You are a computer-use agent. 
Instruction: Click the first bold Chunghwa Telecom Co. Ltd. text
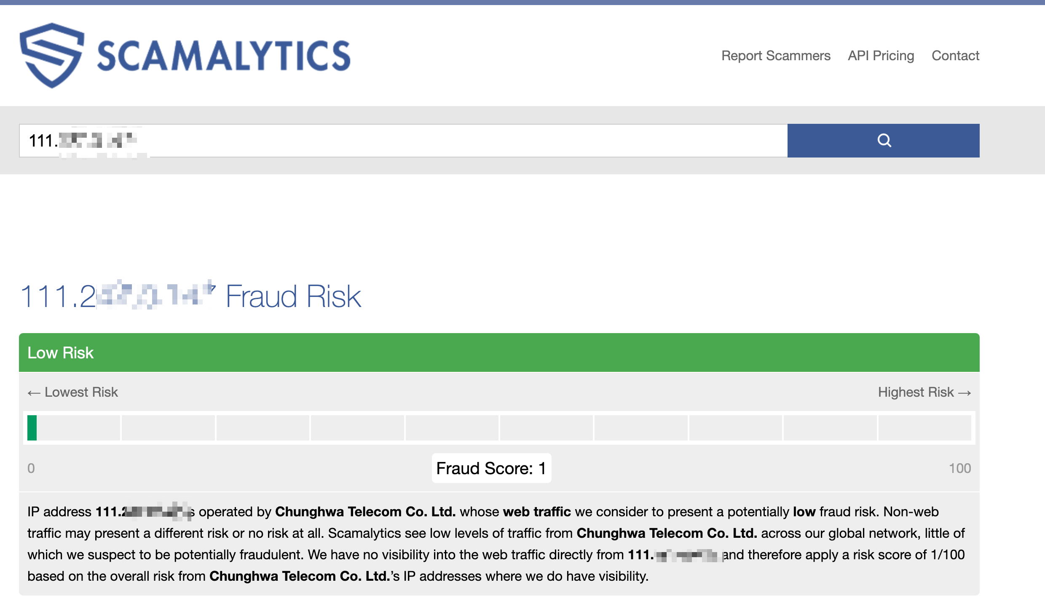(x=365, y=512)
